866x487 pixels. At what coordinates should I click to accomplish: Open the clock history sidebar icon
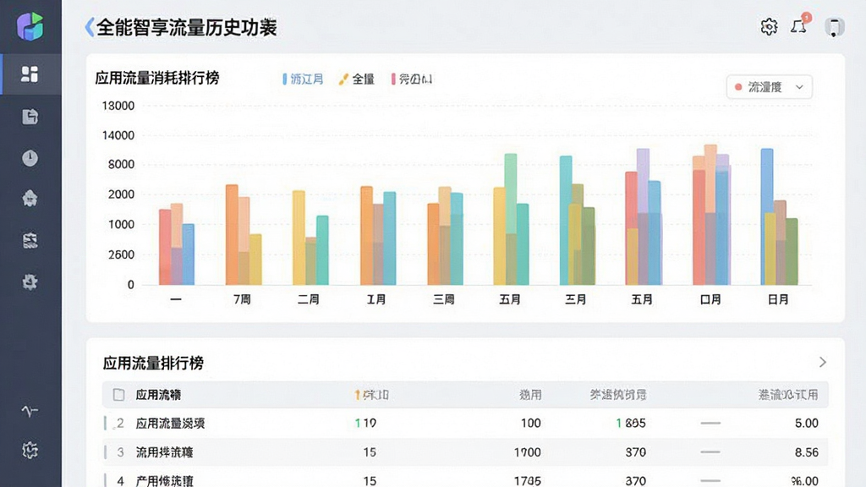[x=30, y=158]
